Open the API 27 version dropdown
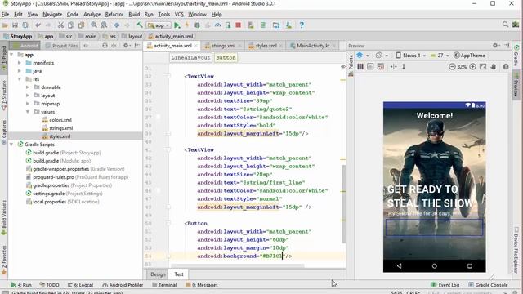The height and width of the screenshot is (294, 523). point(440,56)
